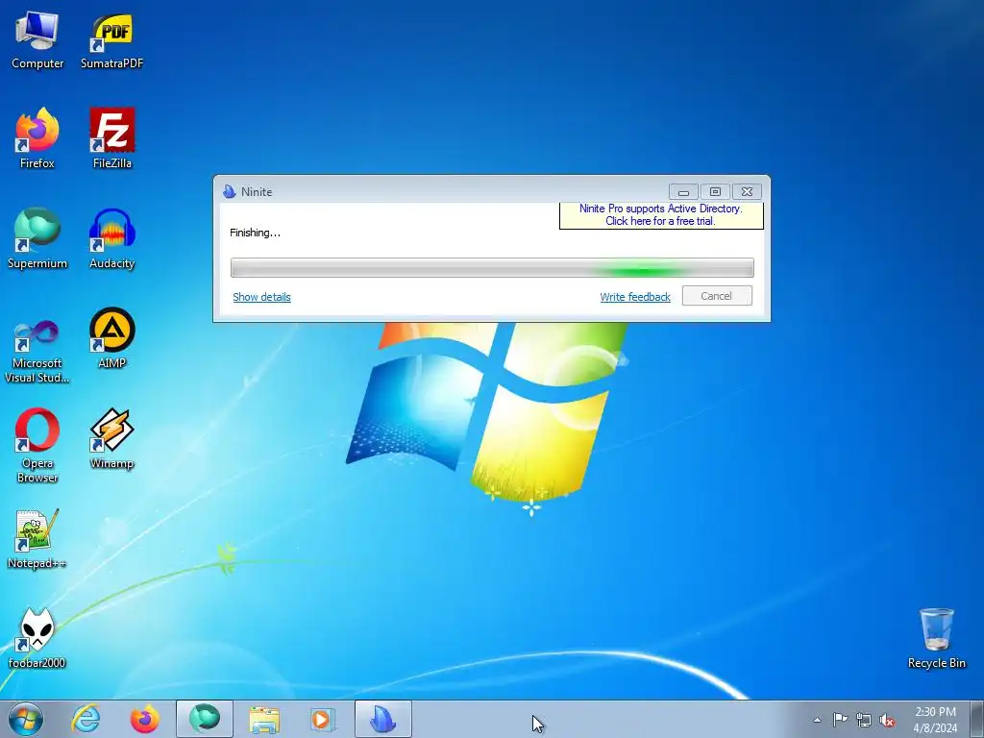
Task: Select the AIMP desktop shortcut
Action: [x=111, y=337]
